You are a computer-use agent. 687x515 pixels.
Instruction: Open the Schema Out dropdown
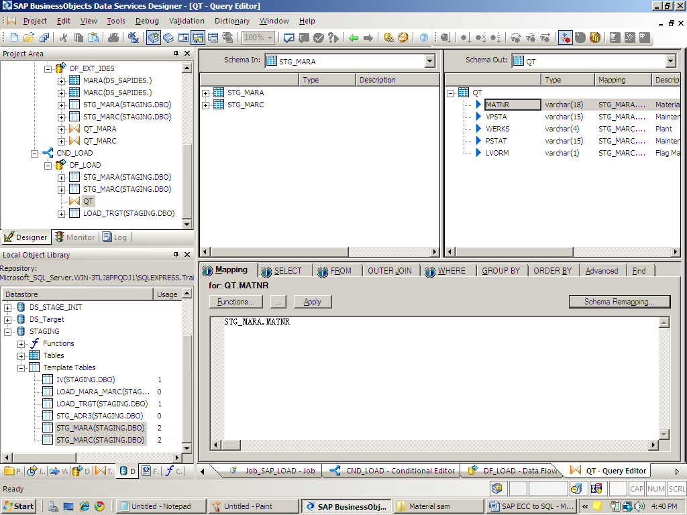tap(671, 61)
